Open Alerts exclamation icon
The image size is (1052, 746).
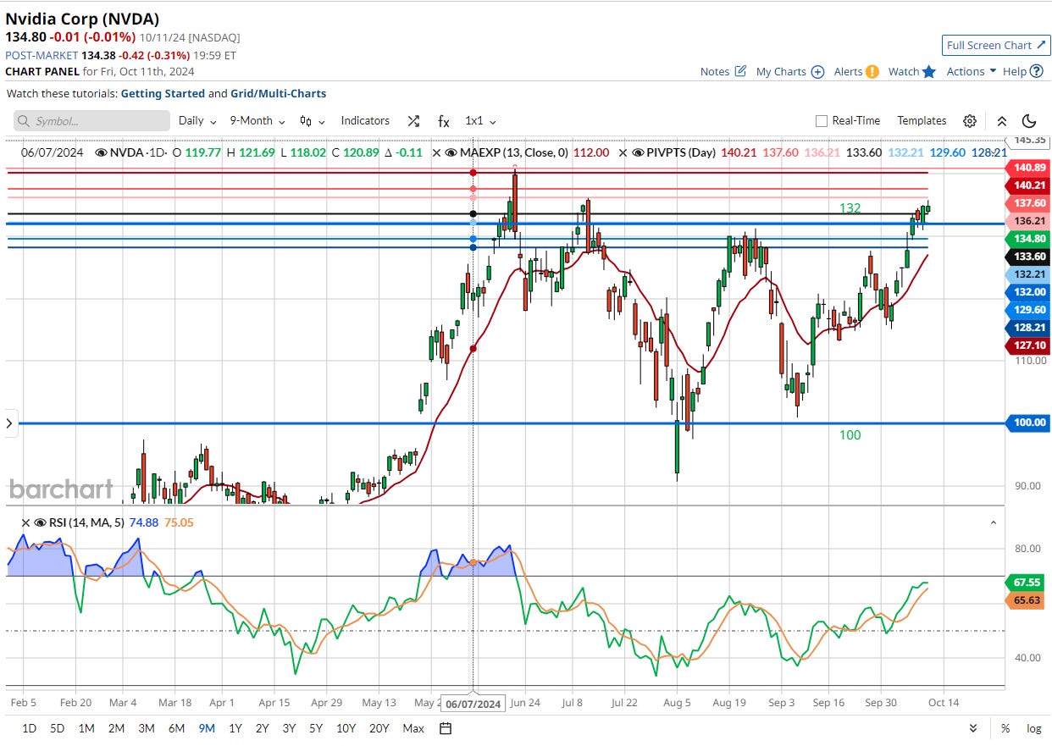click(872, 71)
